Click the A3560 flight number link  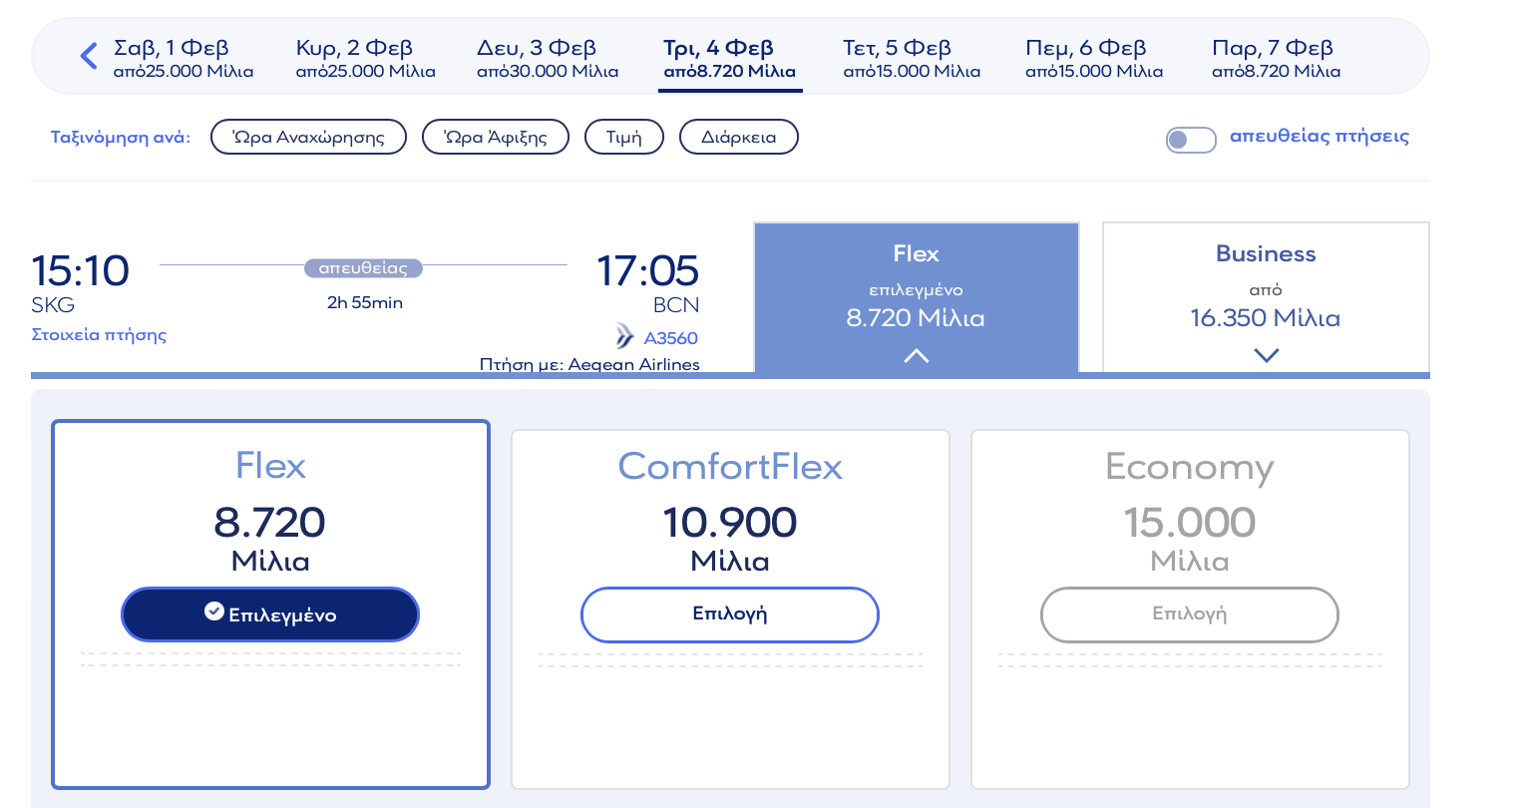tap(670, 338)
